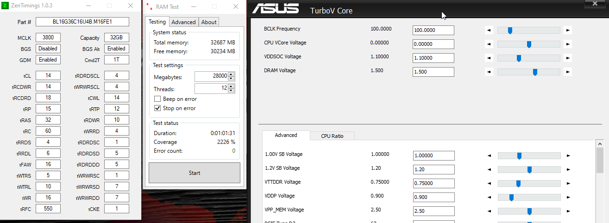The image size is (609, 223).
Task: Click the TurboV Core vertical scrollbar thumb
Action: 600,161
